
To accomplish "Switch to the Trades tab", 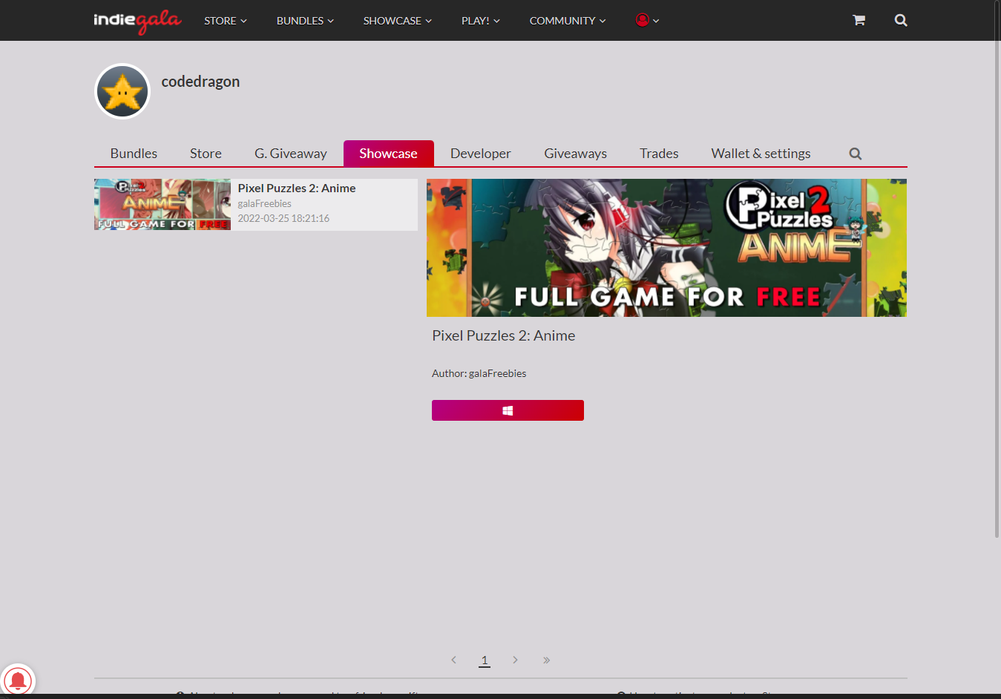I will 659,154.
